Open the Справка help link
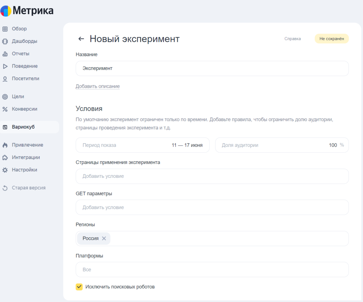The image size is (363, 302). [x=292, y=39]
